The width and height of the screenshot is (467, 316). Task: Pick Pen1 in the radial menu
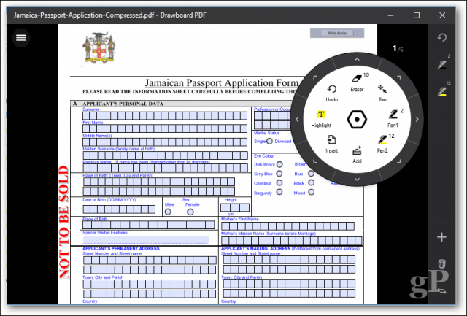click(393, 118)
